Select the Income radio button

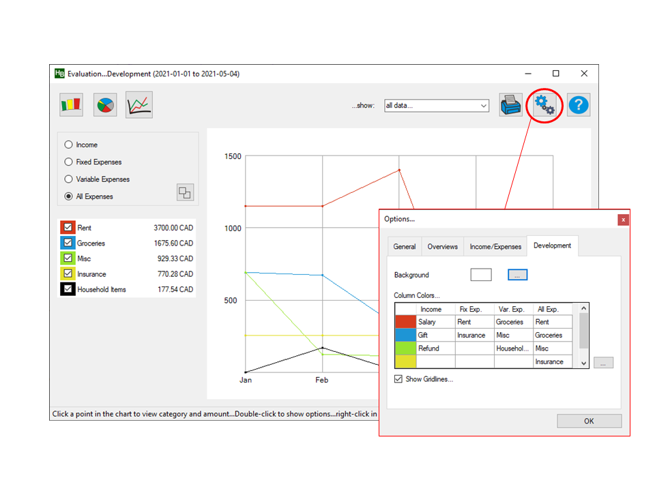pyautogui.click(x=68, y=145)
